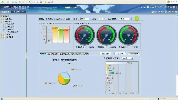Click the blue home icon in header links
This screenshot has width=178, height=100.
click(x=153, y=12)
